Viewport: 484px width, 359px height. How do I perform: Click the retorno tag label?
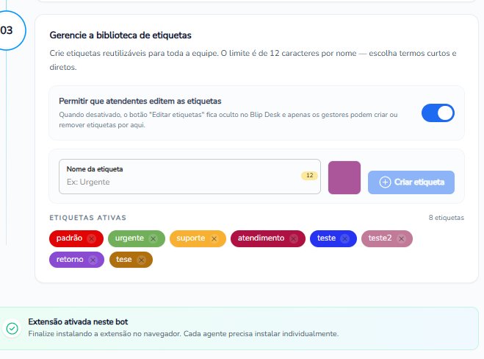tap(70, 260)
